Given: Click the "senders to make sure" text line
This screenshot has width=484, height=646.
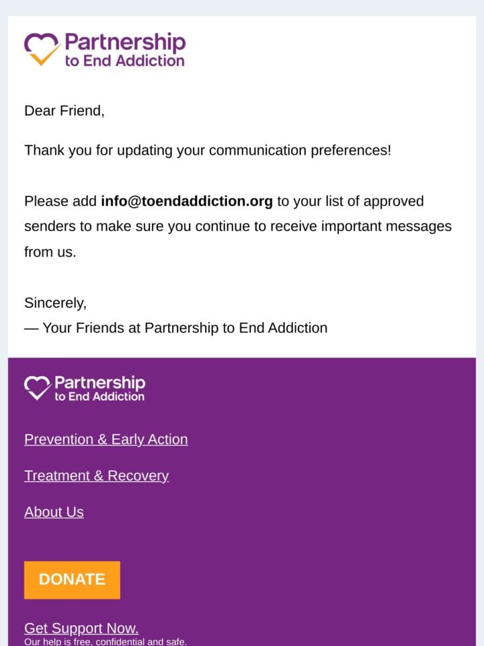Looking at the screenshot, I should [x=238, y=226].
